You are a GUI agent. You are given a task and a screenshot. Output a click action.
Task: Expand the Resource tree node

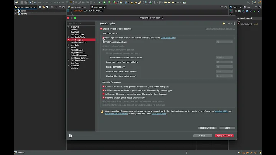point(68,27)
